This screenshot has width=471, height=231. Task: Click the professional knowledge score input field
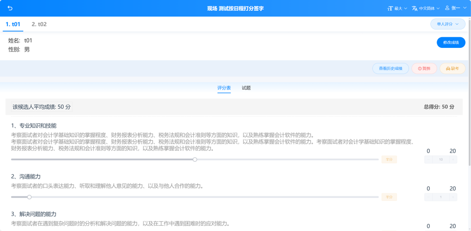click(441, 160)
